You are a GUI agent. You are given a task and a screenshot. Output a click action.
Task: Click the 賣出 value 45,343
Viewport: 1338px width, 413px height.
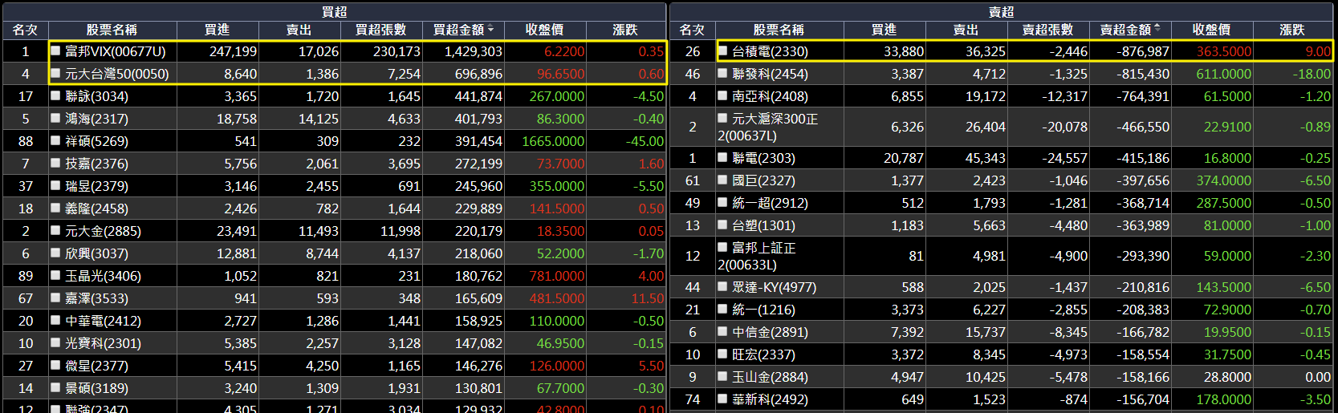pos(985,158)
